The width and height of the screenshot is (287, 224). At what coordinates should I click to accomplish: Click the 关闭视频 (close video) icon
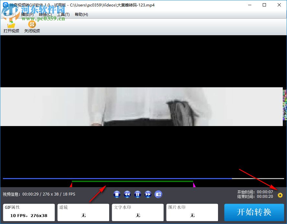coord(32,24)
